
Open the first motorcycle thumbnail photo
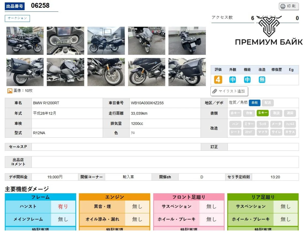coord(25,41)
